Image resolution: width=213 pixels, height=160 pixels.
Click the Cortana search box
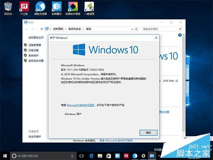tap(43, 156)
